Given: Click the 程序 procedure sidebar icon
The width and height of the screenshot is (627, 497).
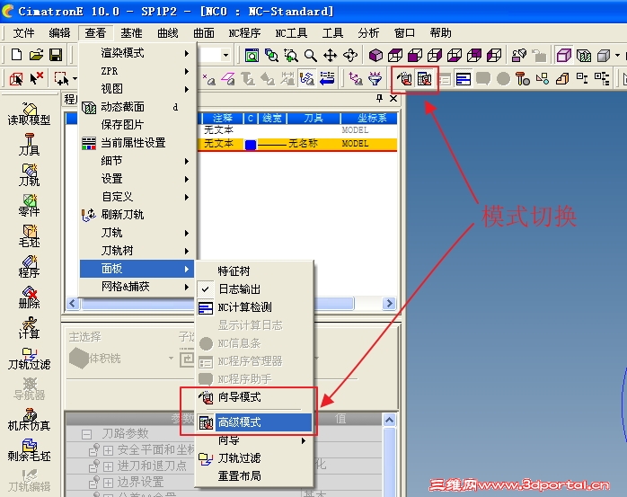Looking at the screenshot, I should (x=29, y=267).
